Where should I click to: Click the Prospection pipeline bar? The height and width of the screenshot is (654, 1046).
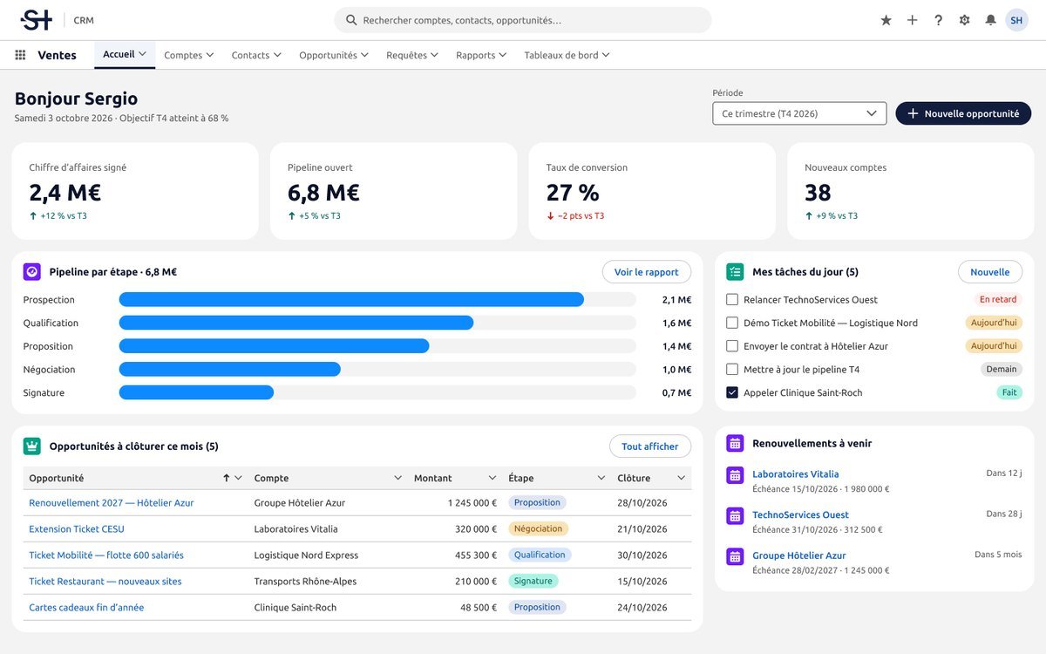(351, 299)
